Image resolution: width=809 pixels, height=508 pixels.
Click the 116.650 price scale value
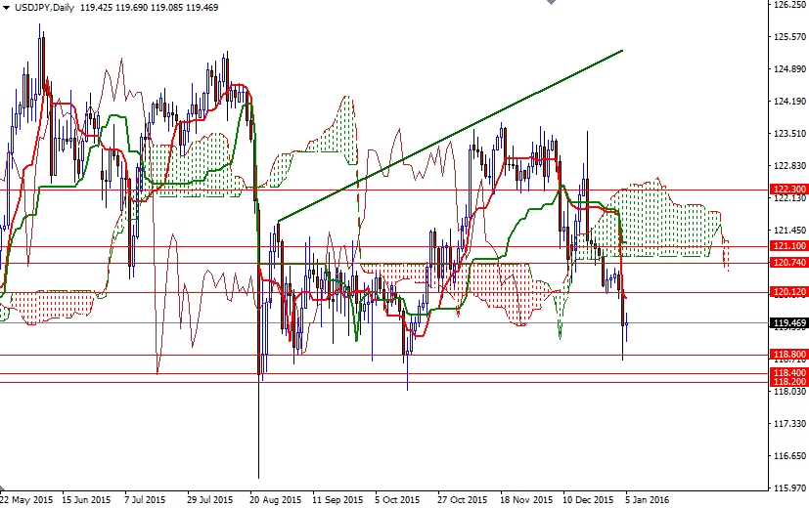coord(789,456)
